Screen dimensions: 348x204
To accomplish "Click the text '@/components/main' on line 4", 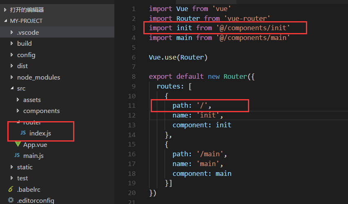I will (253, 38).
